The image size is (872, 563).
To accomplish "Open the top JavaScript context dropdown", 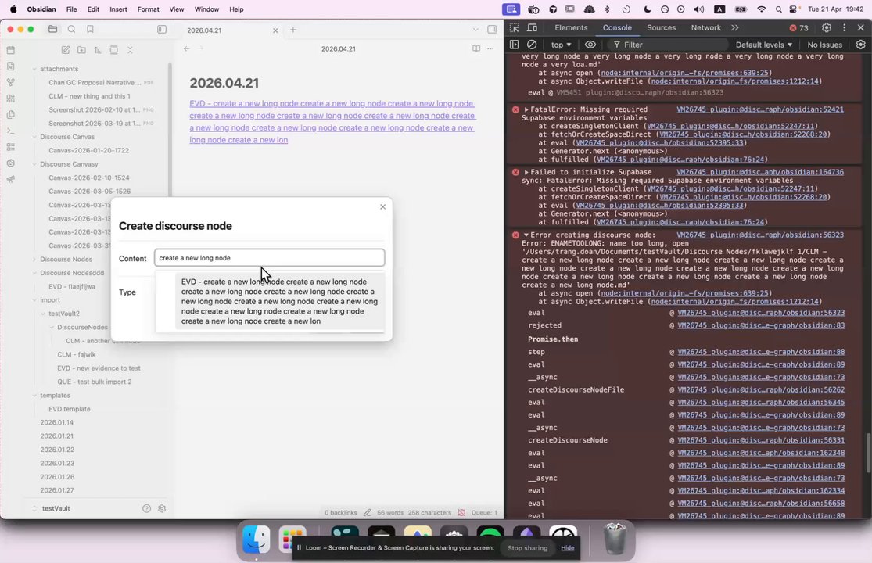I will (561, 45).
